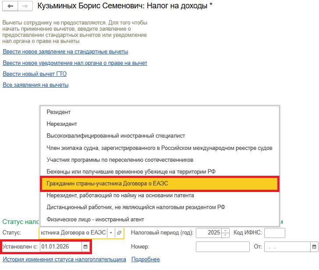This screenshot has height=270, width=319.
Task: Open calendar for 'Установлен с' date
Action: [85, 247]
